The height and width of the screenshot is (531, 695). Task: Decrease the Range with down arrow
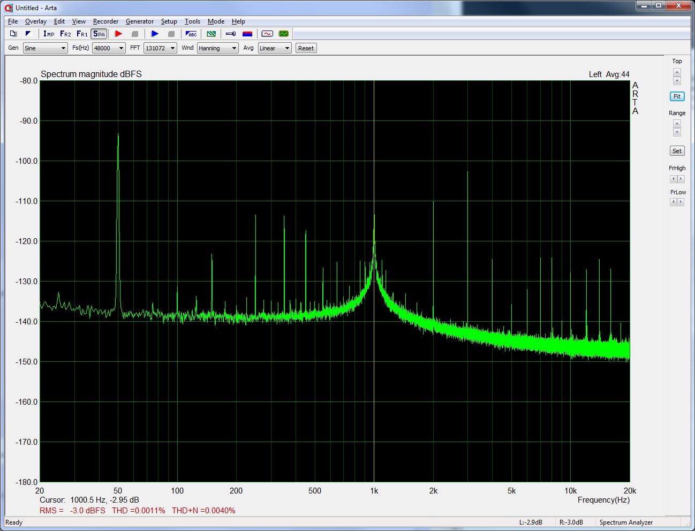pyautogui.click(x=677, y=132)
